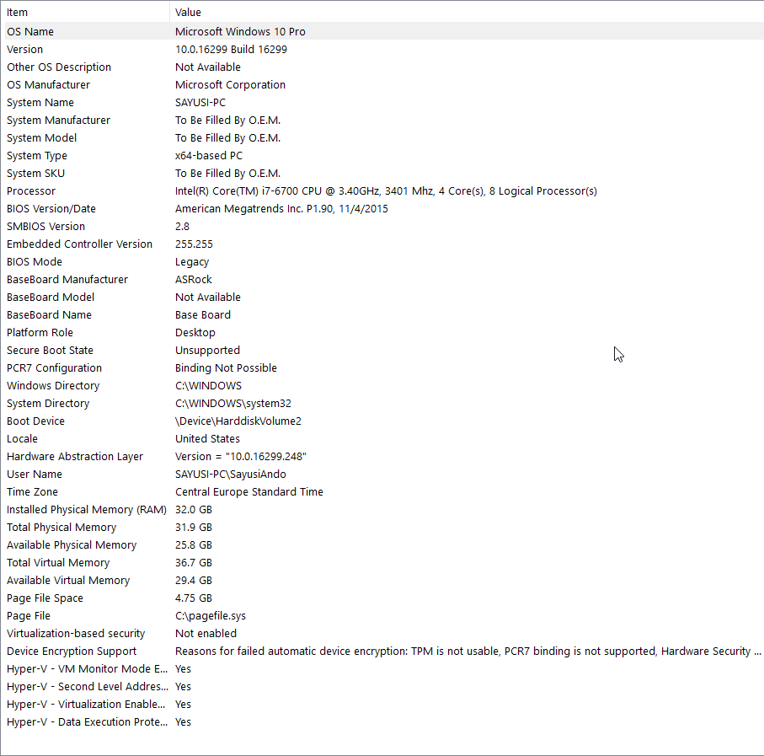The image size is (764, 756).
Task: Select the Hyper-V Virtualization Enabled row
Action: click(x=384, y=705)
